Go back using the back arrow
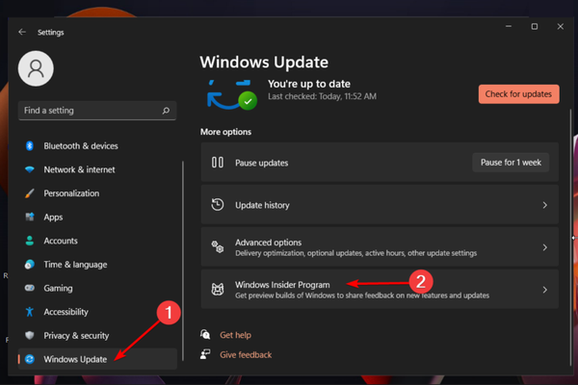The width and height of the screenshot is (578, 385). [22, 32]
